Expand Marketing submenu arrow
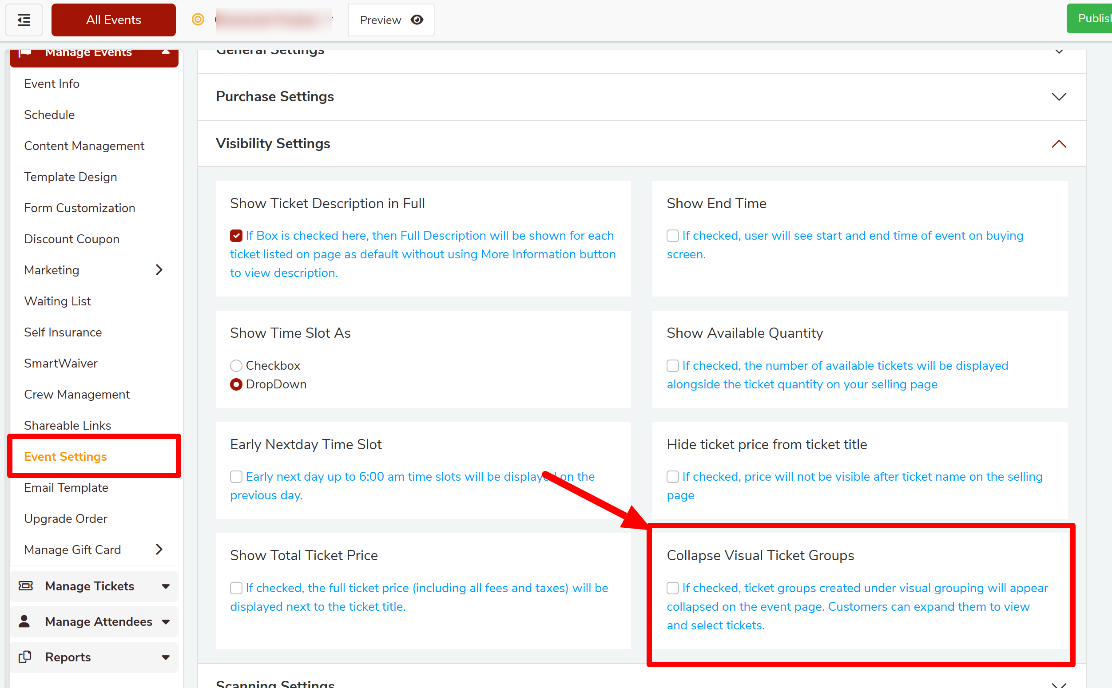The height and width of the screenshot is (688, 1112). pyautogui.click(x=159, y=270)
